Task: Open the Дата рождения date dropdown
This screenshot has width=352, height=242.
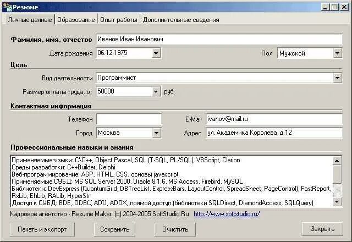Action: 156,53
